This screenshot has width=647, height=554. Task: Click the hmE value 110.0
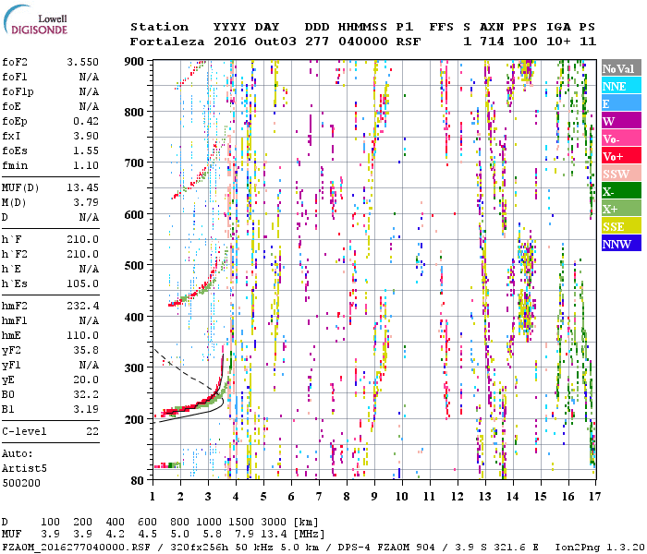82,335
